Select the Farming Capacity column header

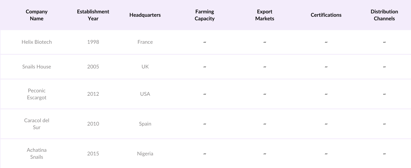pos(204,15)
